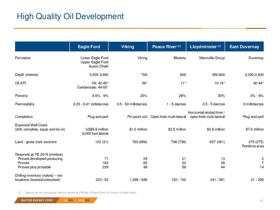
Task: Click '1 - 5 darcies' cell
Action: tap(176, 104)
